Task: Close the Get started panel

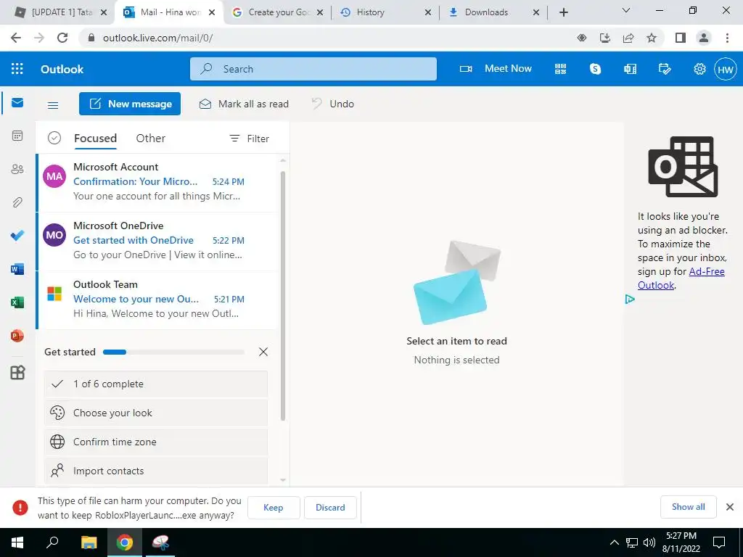Action: tap(263, 352)
